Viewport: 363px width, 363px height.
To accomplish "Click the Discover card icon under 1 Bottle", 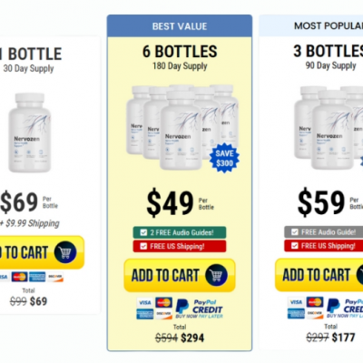I will point(55,277).
